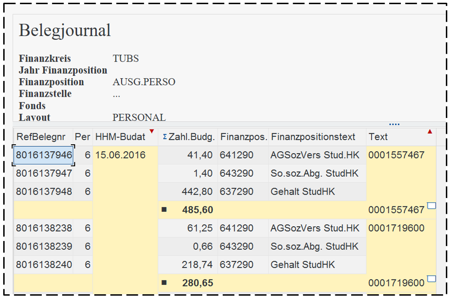Click document number 8016137947 cell

44,173
